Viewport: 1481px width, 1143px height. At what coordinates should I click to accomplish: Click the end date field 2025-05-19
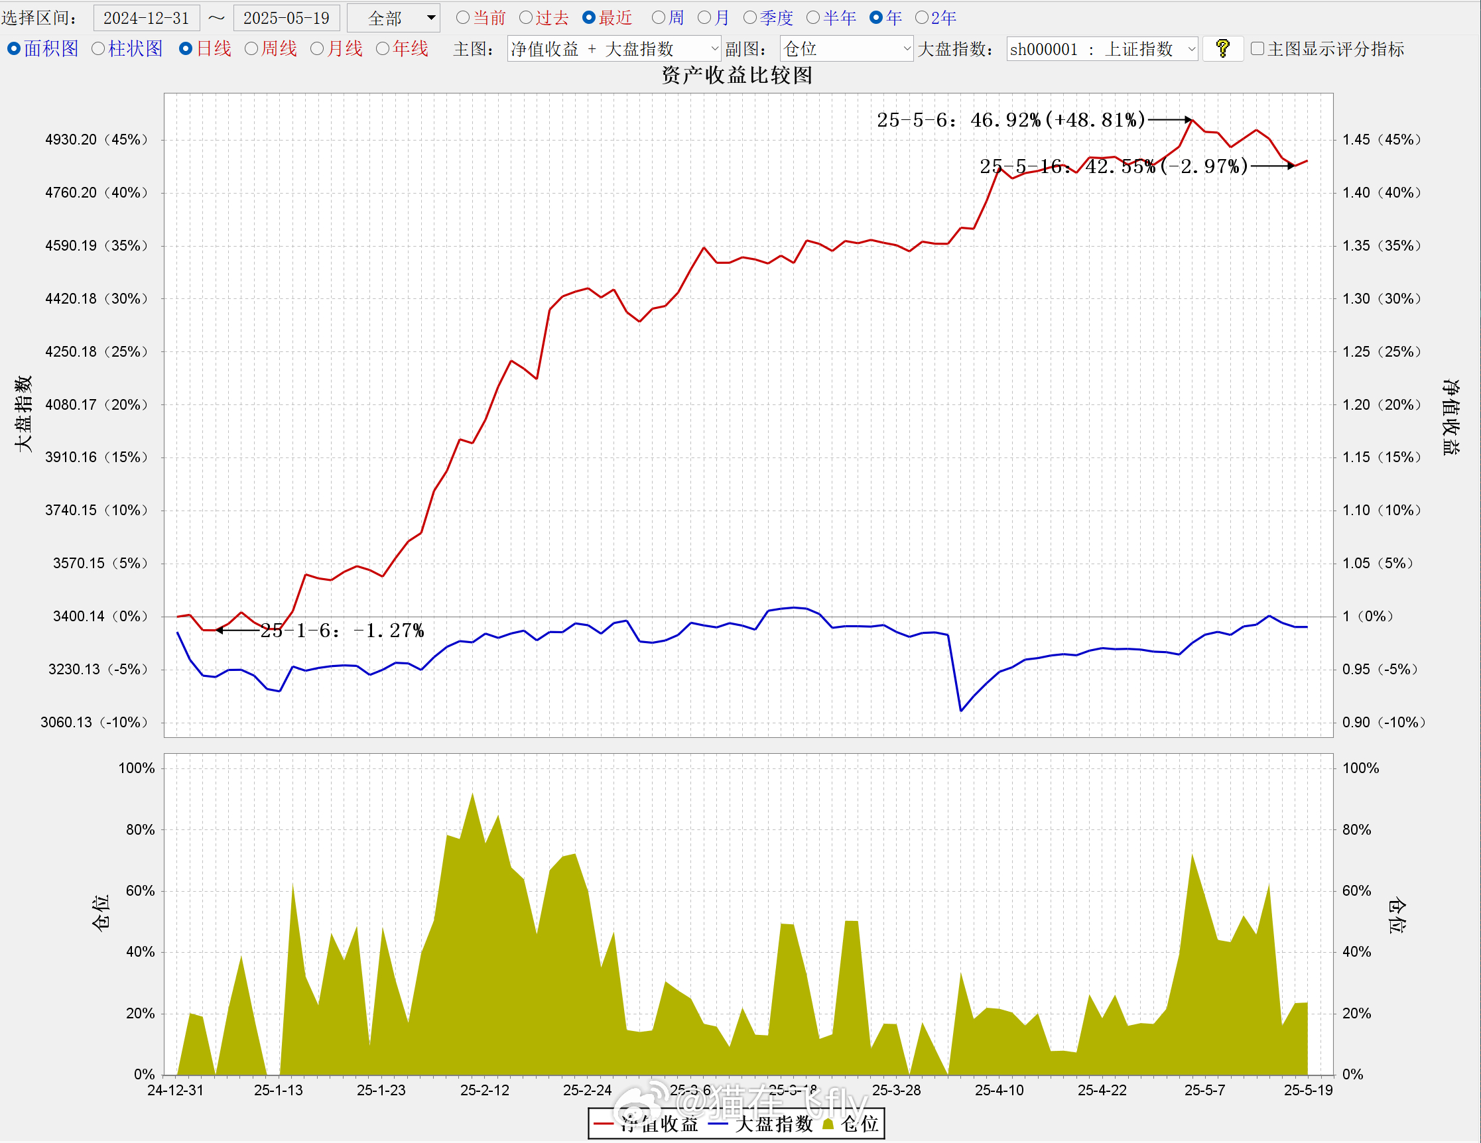point(286,18)
